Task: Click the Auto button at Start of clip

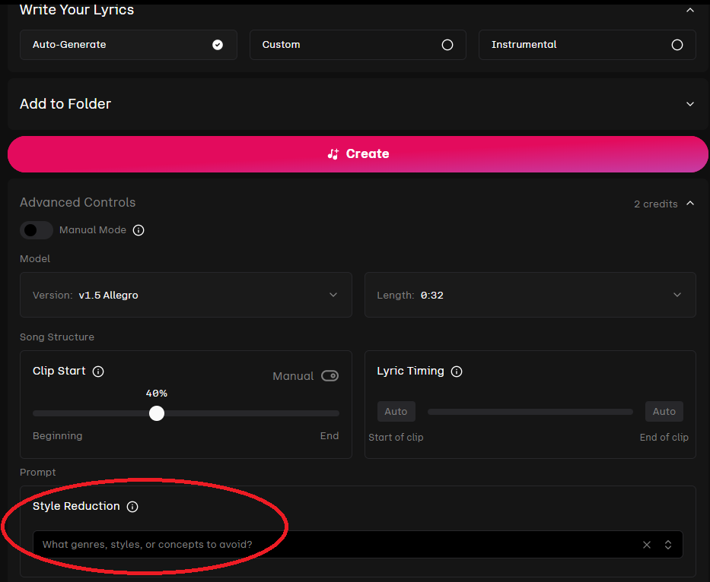Action: pos(396,412)
